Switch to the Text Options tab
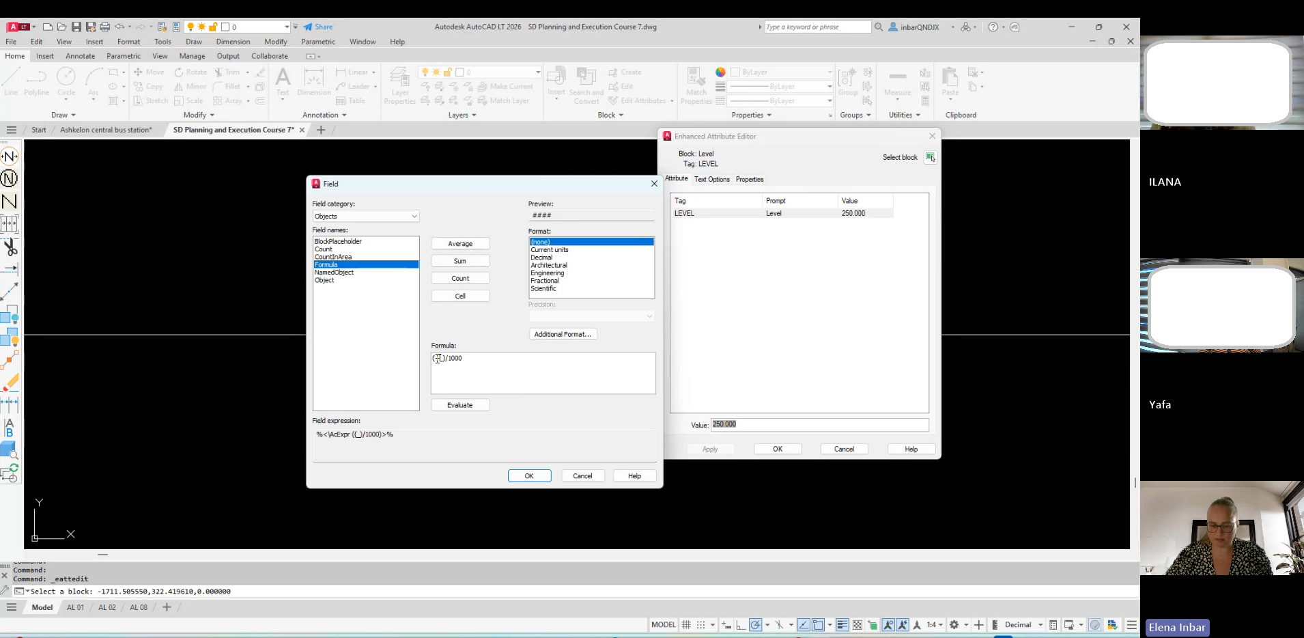 click(711, 180)
